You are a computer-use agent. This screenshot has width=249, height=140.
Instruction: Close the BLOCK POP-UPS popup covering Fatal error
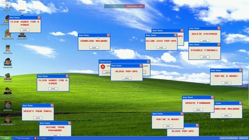click(141, 66)
